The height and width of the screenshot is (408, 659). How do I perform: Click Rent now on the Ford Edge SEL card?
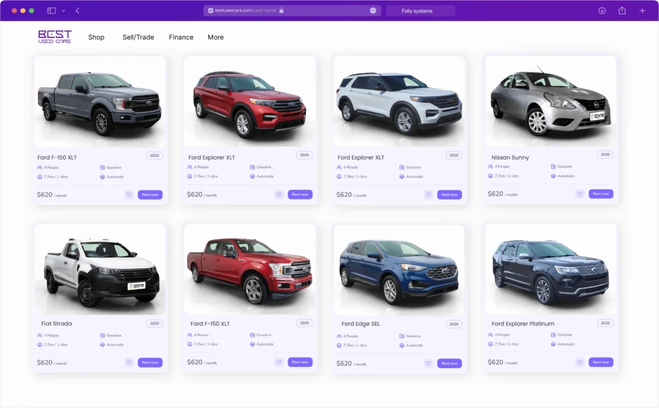450,363
